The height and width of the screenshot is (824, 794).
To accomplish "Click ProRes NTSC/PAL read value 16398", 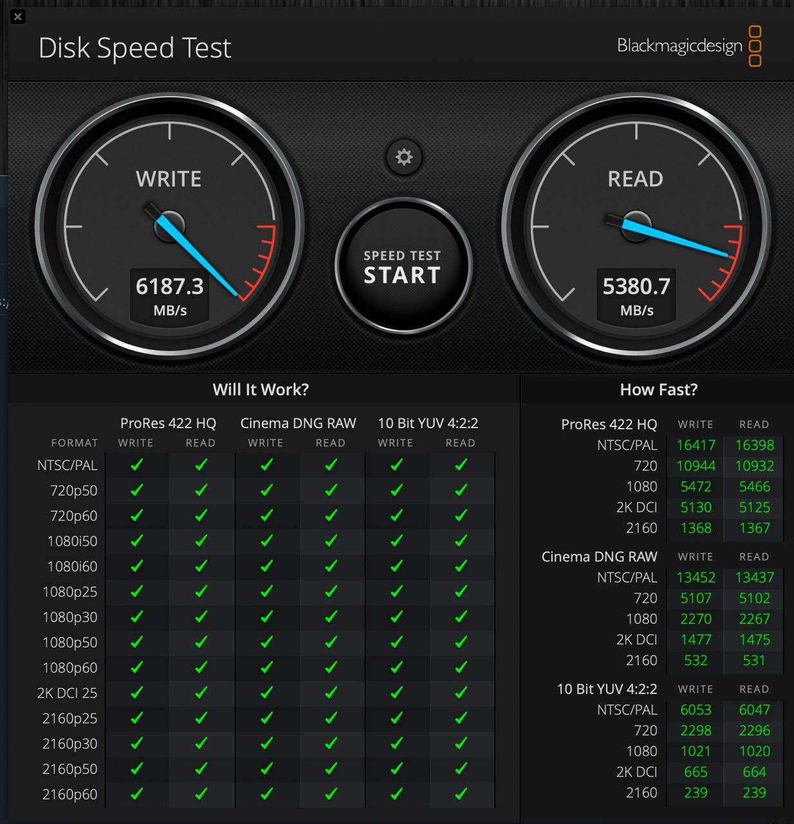I will [754, 445].
